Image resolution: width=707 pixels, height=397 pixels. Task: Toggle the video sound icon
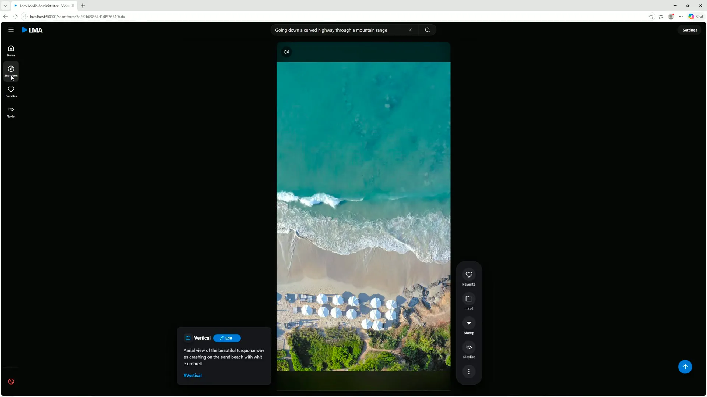[x=286, y=52]
